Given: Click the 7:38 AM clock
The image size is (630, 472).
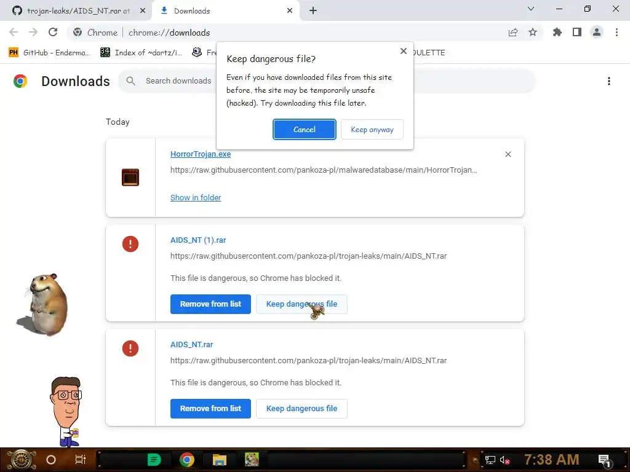Looking at the screenshot, I should tap(552, 460).
